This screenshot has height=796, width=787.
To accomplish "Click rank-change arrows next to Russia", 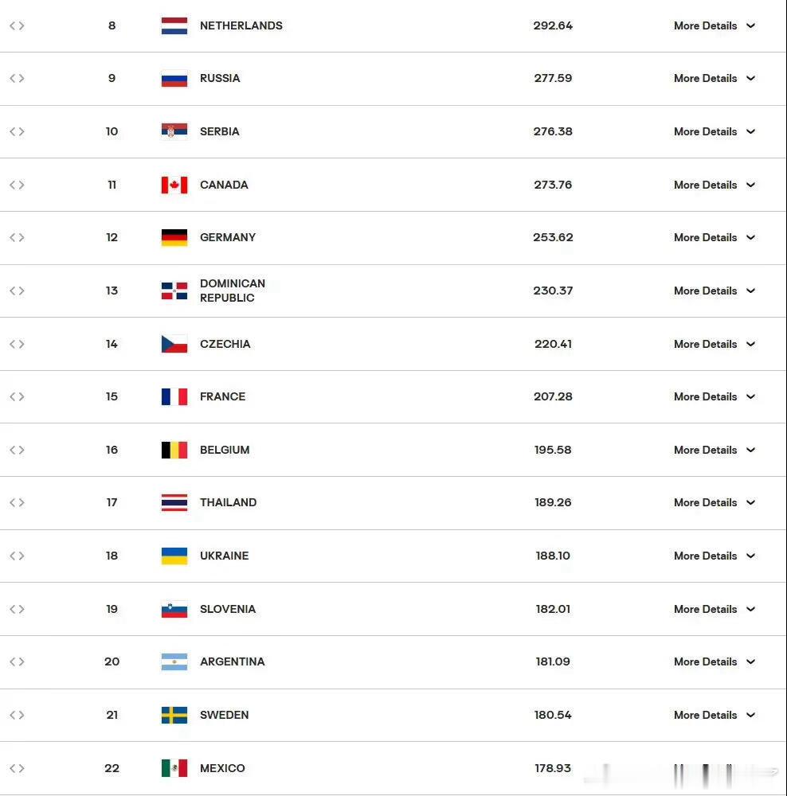I will tap(17, 78).
